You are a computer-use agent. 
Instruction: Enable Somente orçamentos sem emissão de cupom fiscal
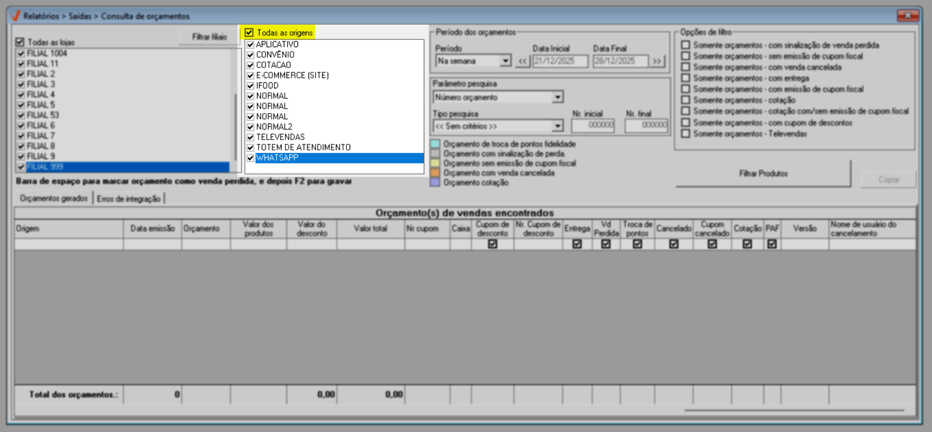point(686,56)
